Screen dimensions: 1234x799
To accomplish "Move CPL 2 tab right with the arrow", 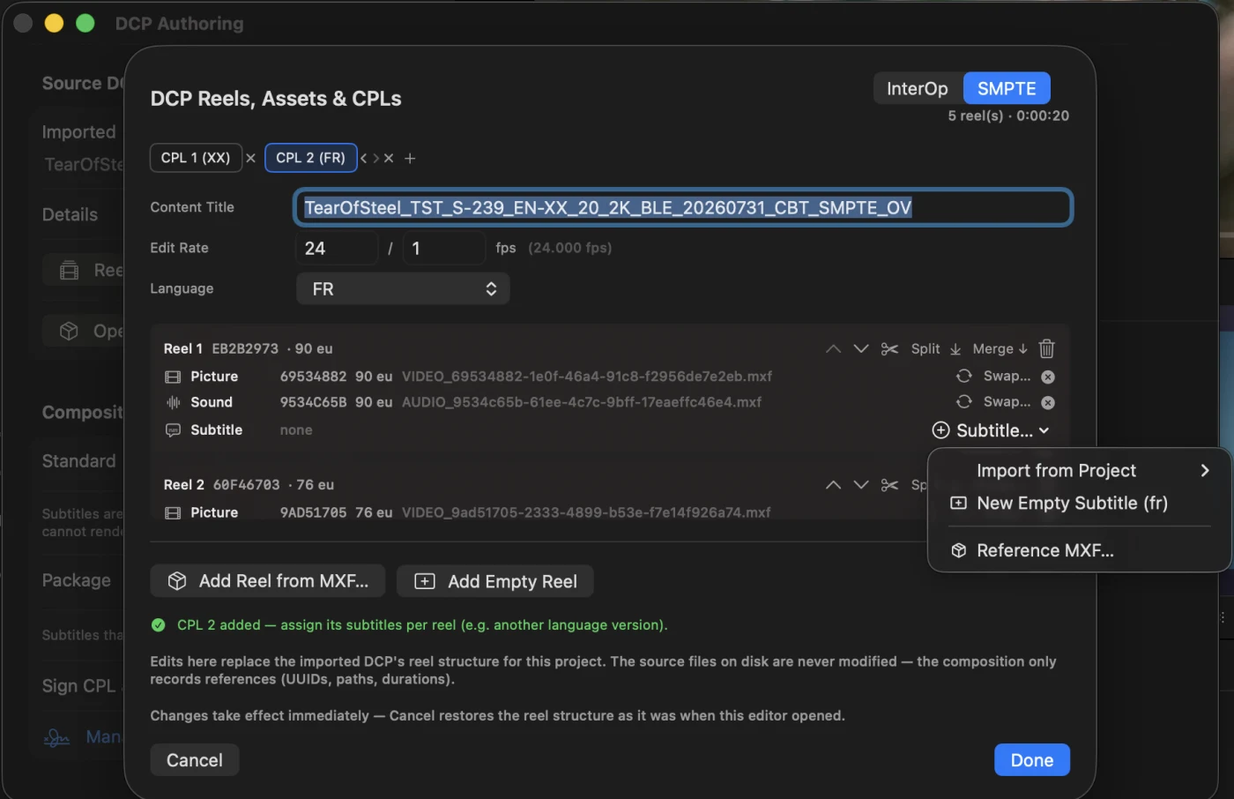I will coord(375,159).
